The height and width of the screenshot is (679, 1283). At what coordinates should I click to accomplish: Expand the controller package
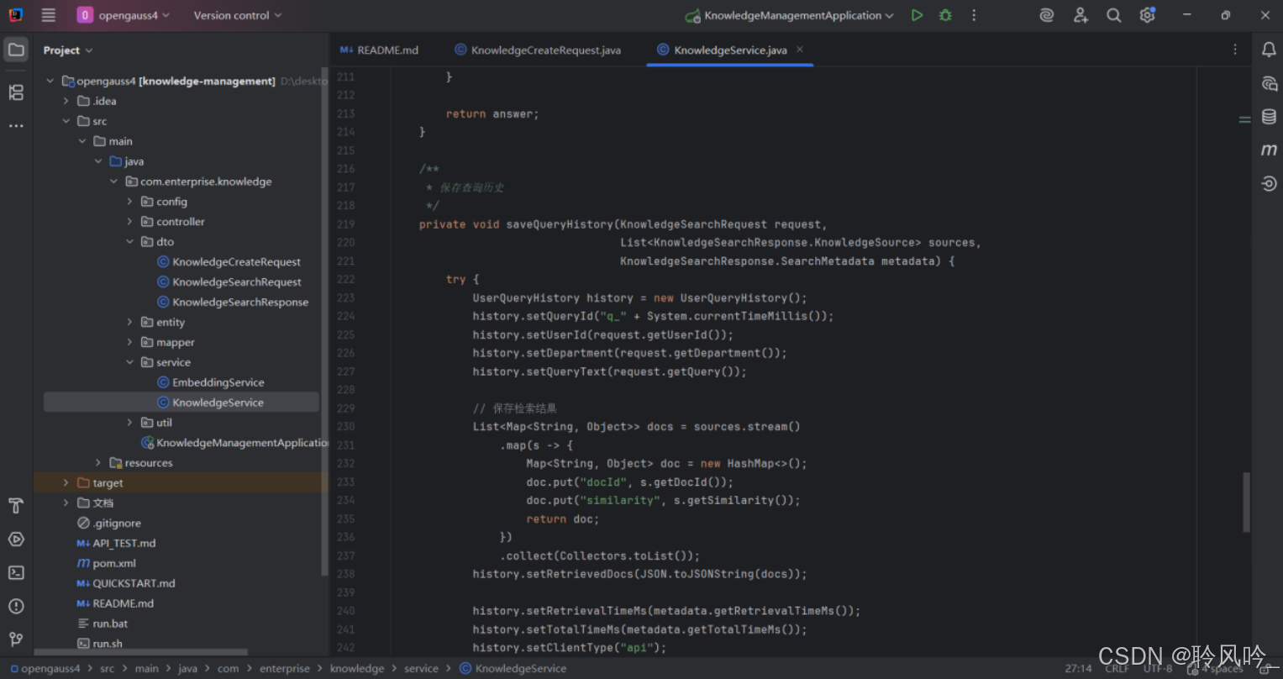click(x=130, y=222)
